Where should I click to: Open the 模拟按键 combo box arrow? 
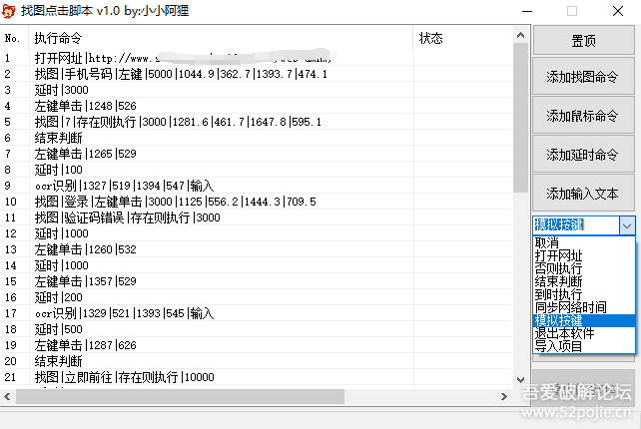point(627,225)
